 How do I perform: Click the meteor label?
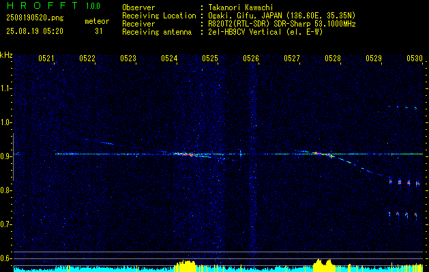pyautogui.click(x=97, y=21)
